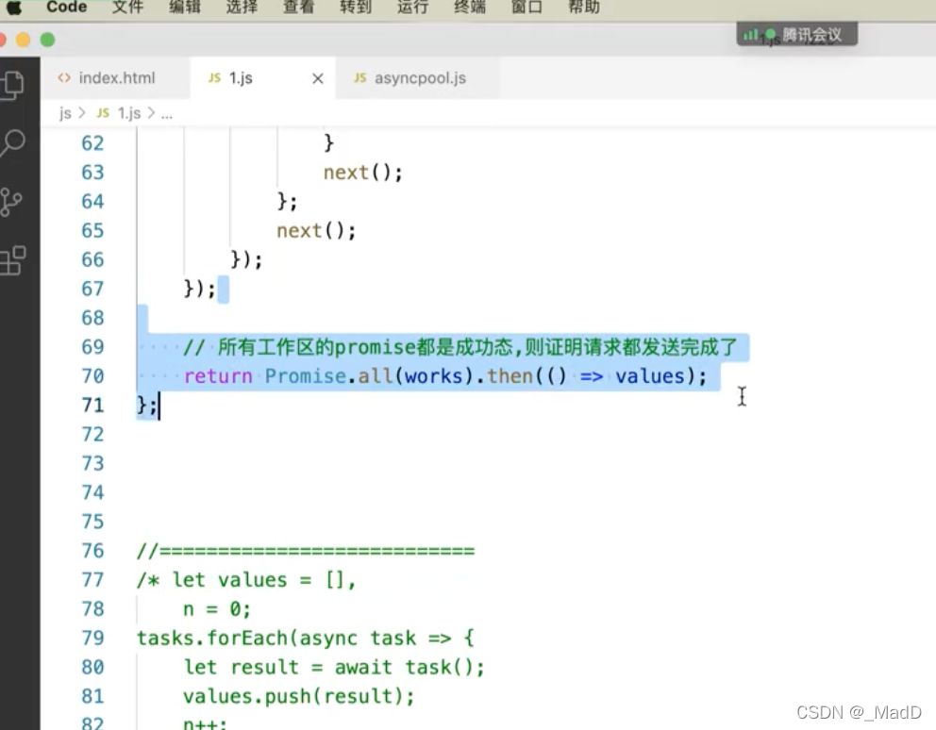Click line number 65 in gutter
The image size is (936, 730).
[92, 230]
